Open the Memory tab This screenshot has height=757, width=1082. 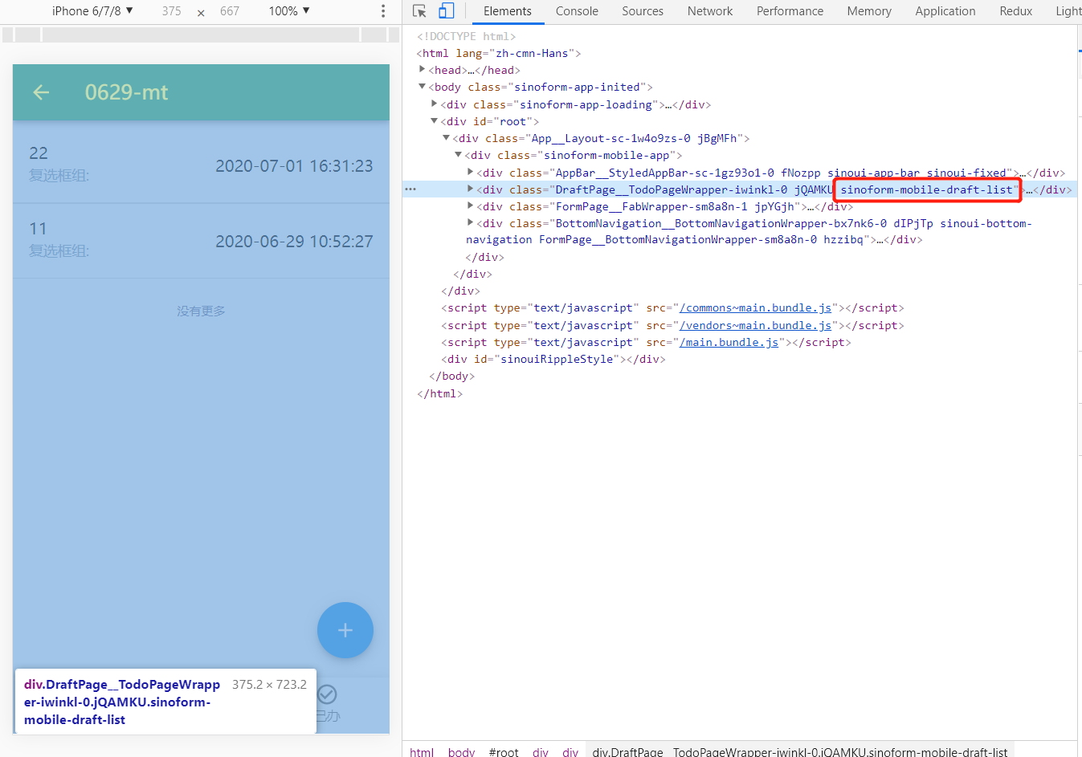tap(869, 11)
